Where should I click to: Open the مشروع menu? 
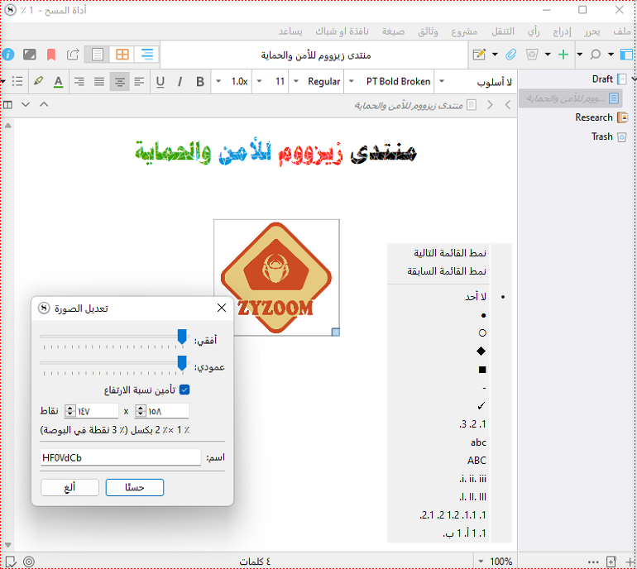pos(464,31)
